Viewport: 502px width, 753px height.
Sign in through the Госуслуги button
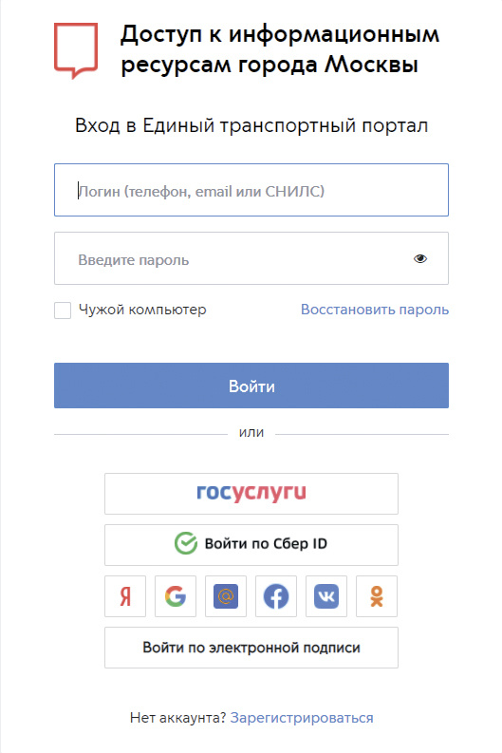(251, 494)
